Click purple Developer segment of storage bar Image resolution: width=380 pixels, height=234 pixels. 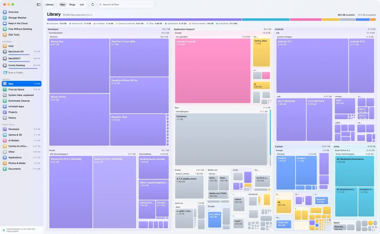point(144,19)
